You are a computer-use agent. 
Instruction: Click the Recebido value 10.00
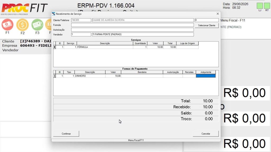[208, 107]
